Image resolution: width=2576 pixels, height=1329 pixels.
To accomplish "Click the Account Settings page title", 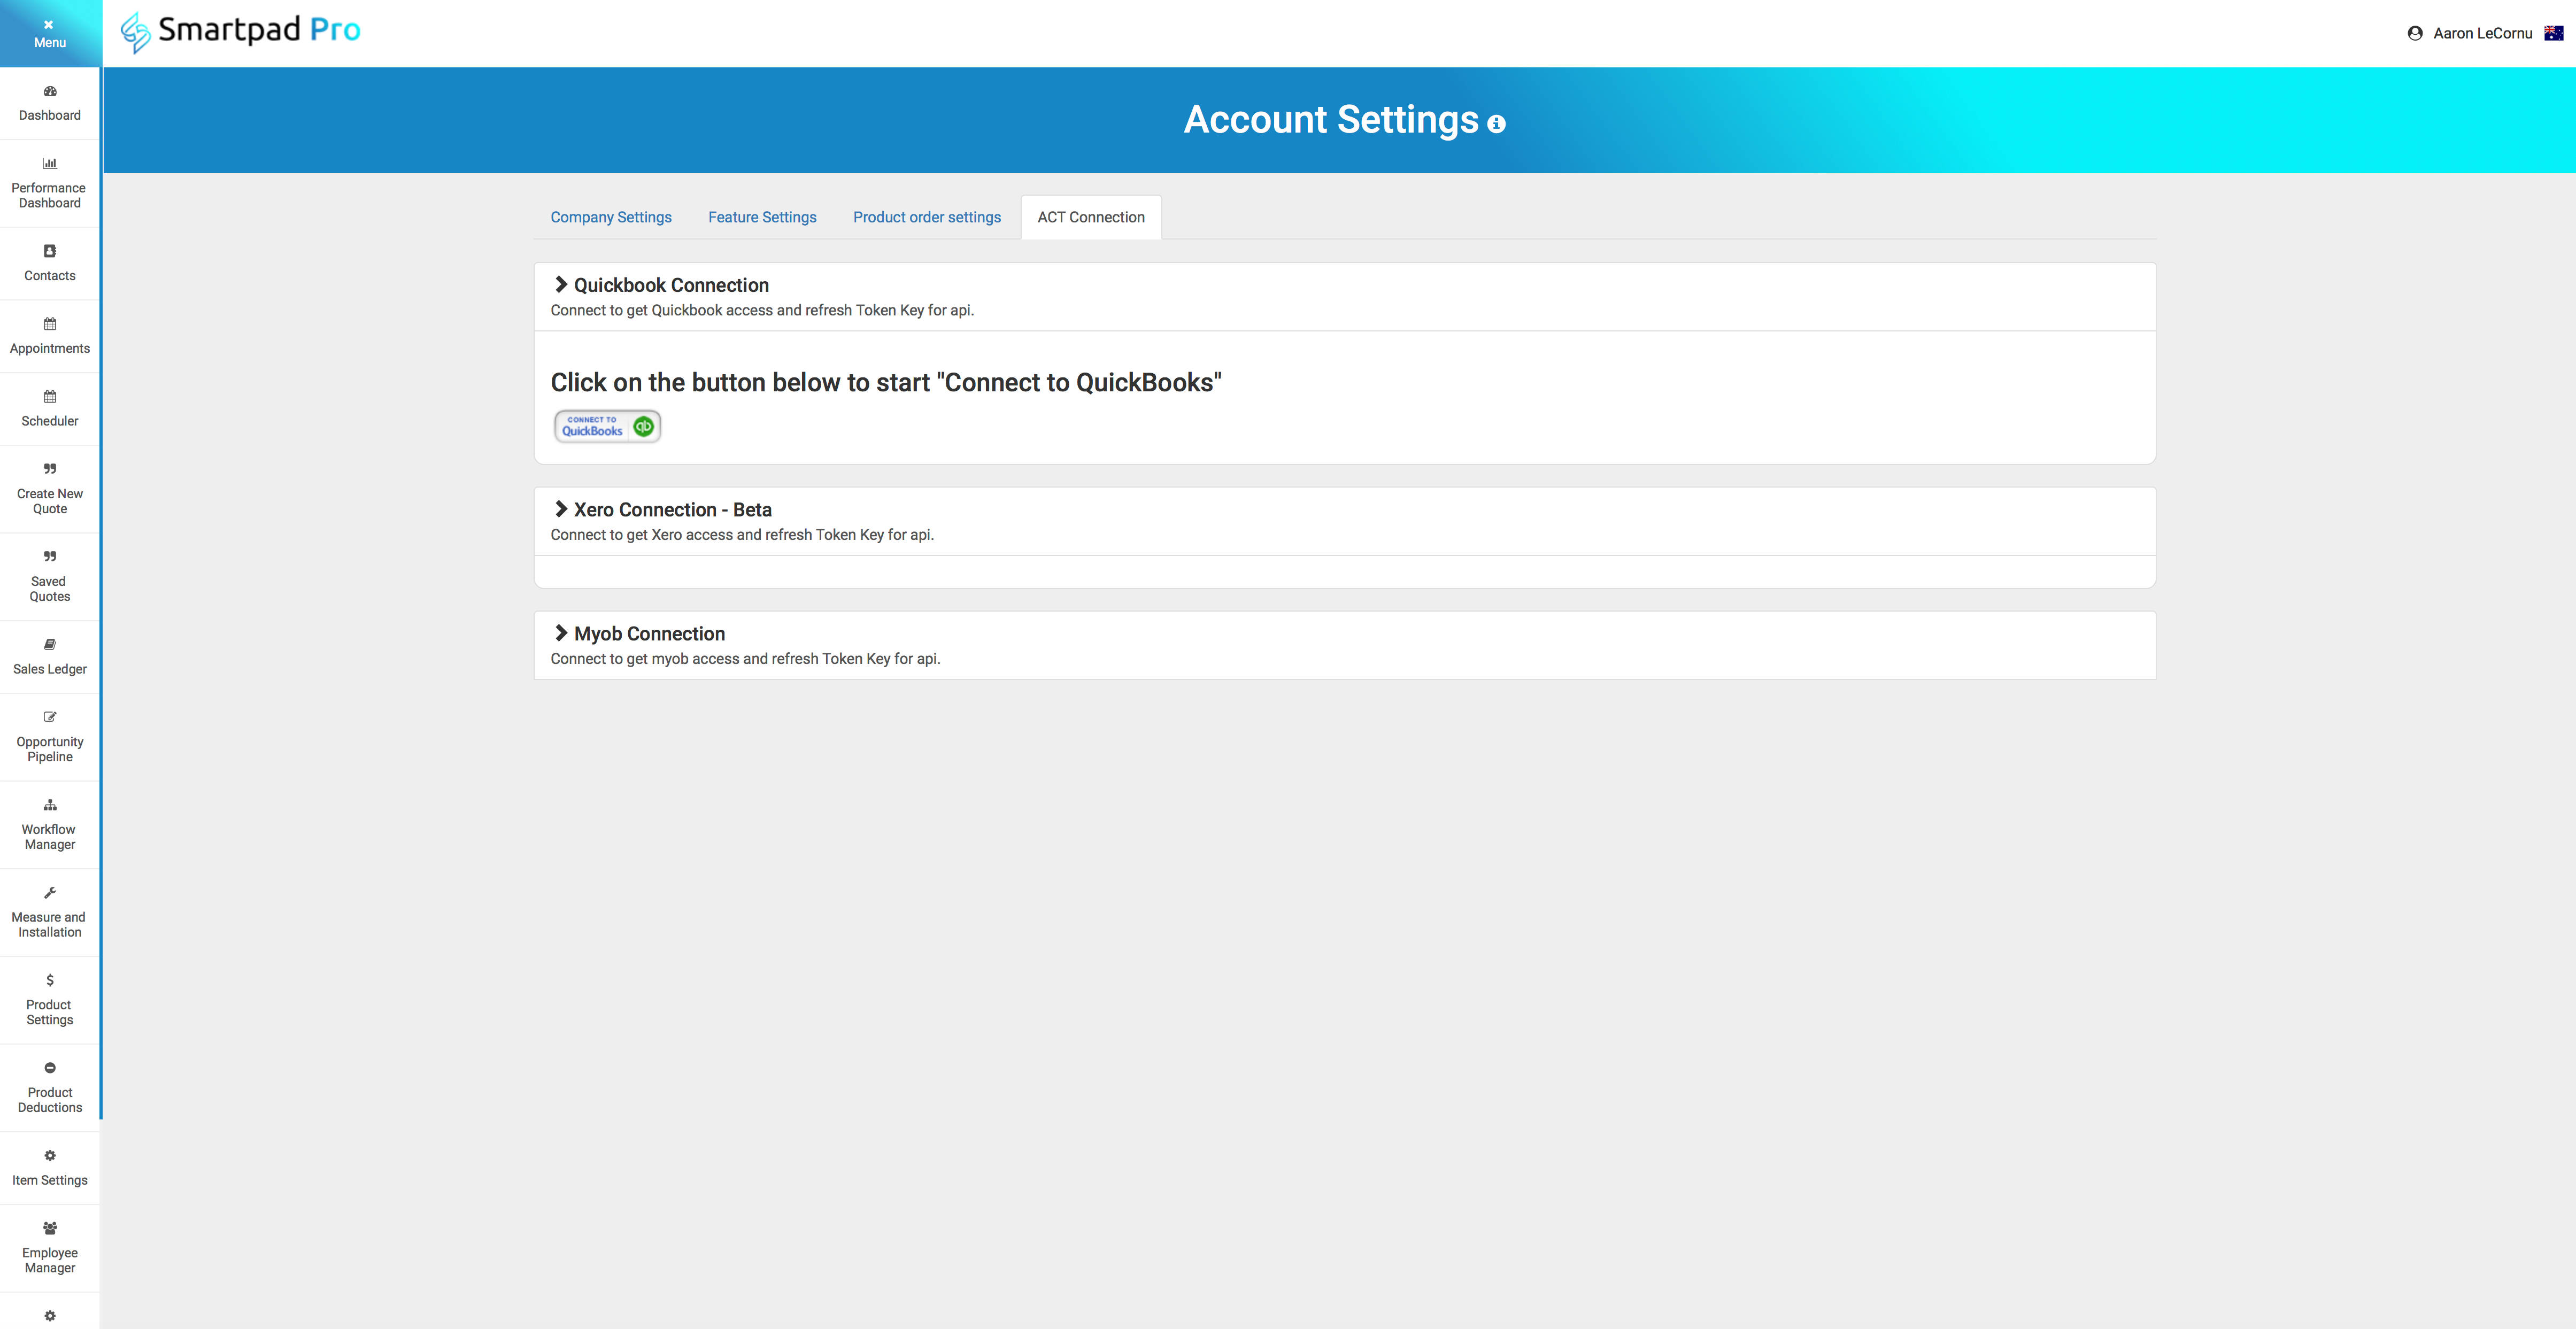I will 1331,120.
